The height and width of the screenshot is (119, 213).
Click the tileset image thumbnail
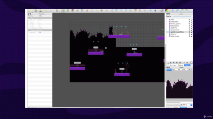pyautogui.click(x=179, y=88)
